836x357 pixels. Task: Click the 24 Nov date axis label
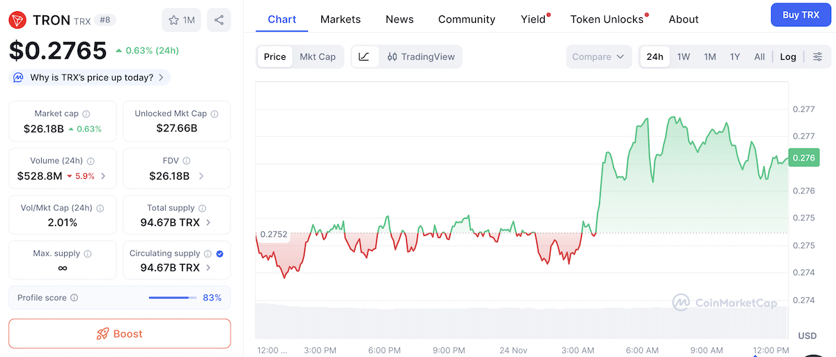pos(514,350)
